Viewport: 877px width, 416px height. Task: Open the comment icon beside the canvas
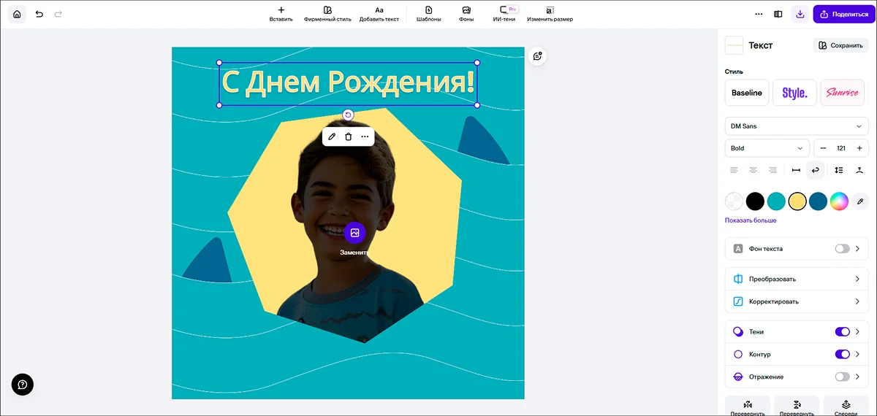pyautogui.click(x=537, y=56)
